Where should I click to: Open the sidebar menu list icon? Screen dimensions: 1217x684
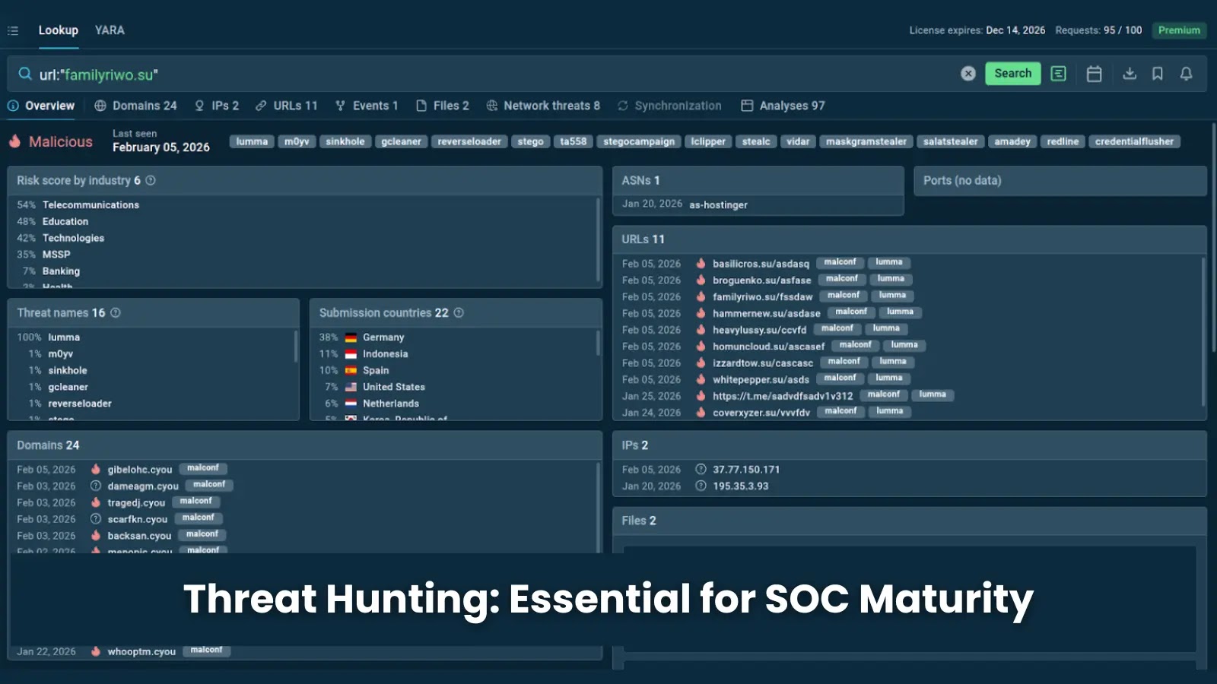pos(13,30)
